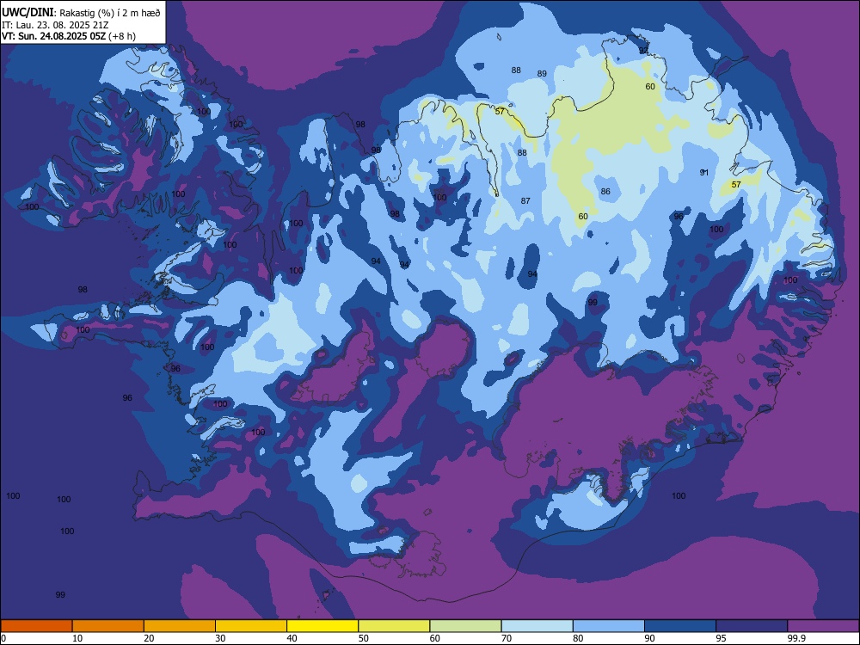Viewport: 860px width, 645px height.
Task: Click the legend tick label '90'
Action: 649,638
